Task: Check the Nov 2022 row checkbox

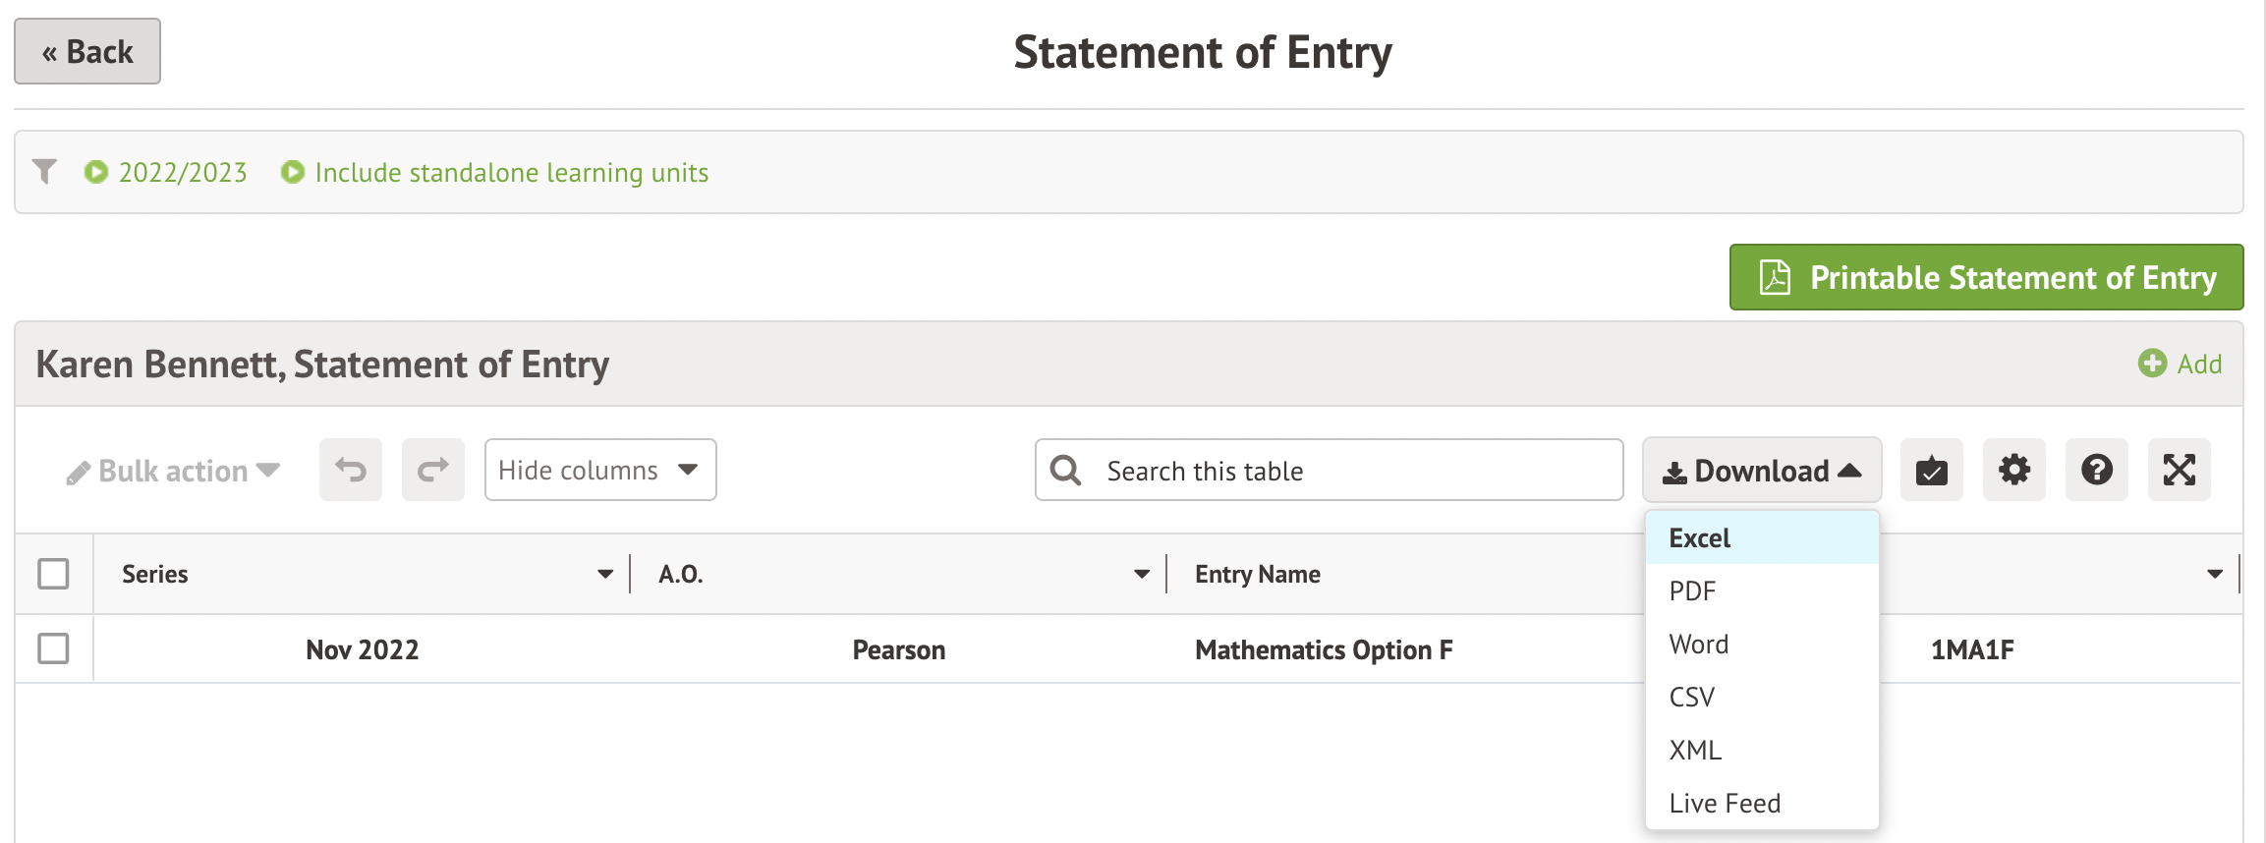Action: (53, 648)
